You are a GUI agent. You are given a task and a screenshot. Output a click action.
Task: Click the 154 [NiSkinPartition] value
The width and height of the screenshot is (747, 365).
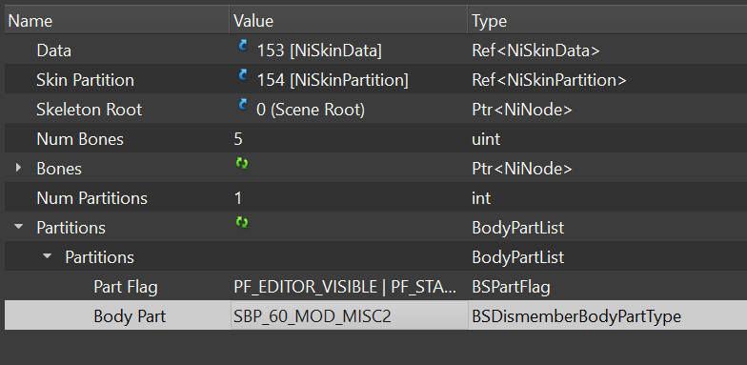pyautogui.click(x=333, y=80)
